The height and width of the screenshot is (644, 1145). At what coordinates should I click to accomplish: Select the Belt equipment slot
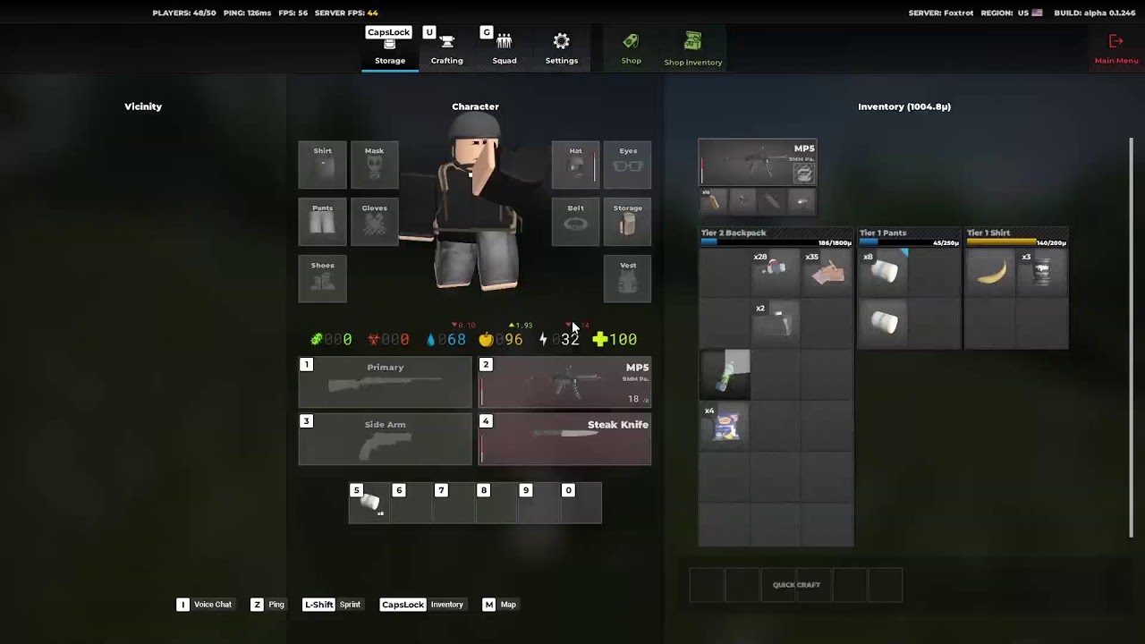[575, 222]
